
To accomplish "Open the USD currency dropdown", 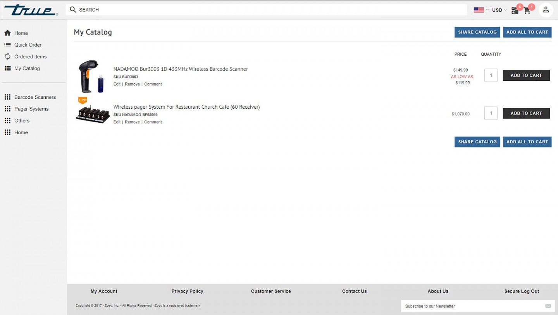I will click(x=499, y=10).
